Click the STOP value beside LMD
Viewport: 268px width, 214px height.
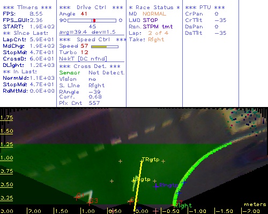(x=150, y=20)
